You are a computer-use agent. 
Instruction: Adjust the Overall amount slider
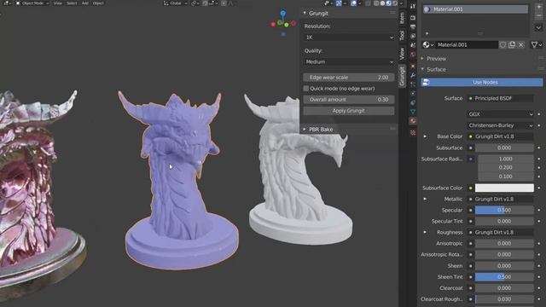click(349, 100)
